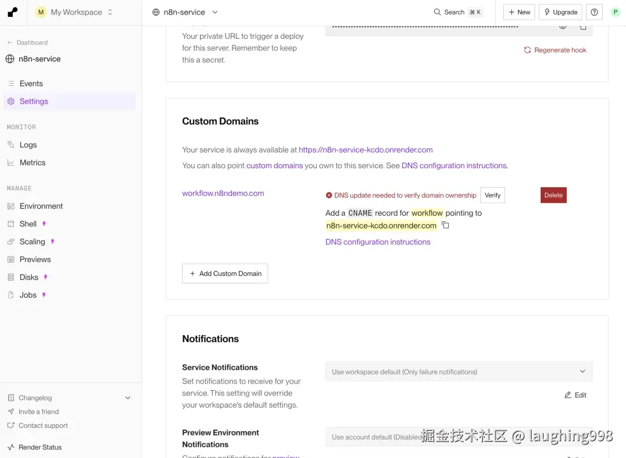The image size is (626, 458).
Task: Open the workflow.n8ndemo.com domain link
Action: pos(223,193)
